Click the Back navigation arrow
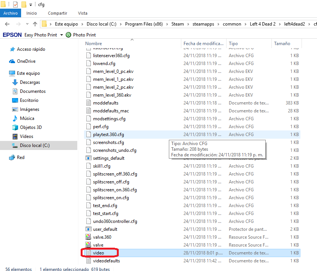 7,24
